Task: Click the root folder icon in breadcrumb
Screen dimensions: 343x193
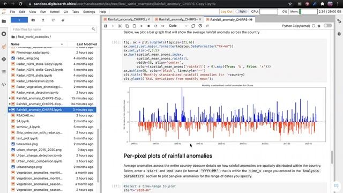Action: (x=13, y=37)
